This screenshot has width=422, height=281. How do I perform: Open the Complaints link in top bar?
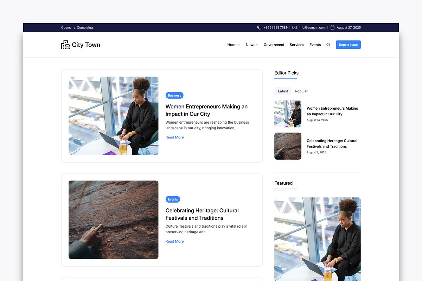click(x=85, y=27)
